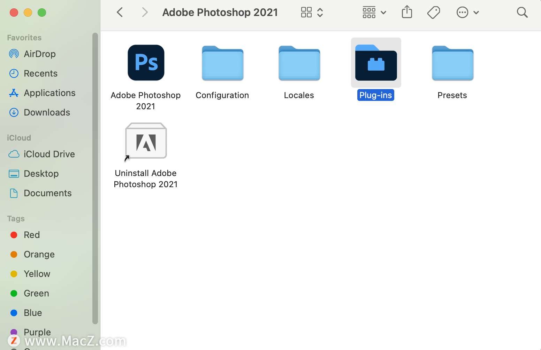
Task: Click the Yellow tag label
Action: [37, 274]
